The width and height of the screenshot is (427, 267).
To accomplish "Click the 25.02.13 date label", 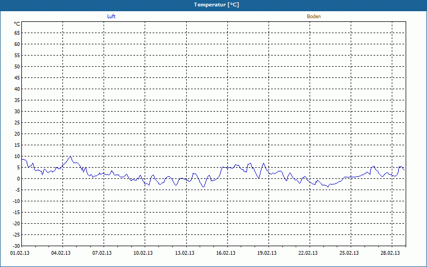I will [x=349, y=253].
